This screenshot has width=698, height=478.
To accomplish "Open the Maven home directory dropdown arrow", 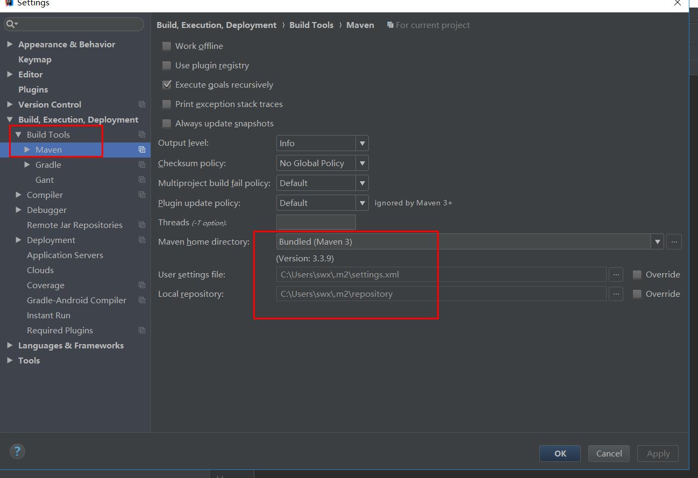I will coord(657,242).
